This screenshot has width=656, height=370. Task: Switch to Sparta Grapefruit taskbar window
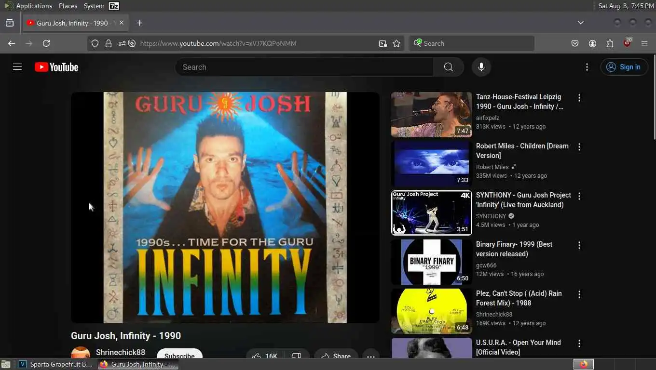click(56, 364)
